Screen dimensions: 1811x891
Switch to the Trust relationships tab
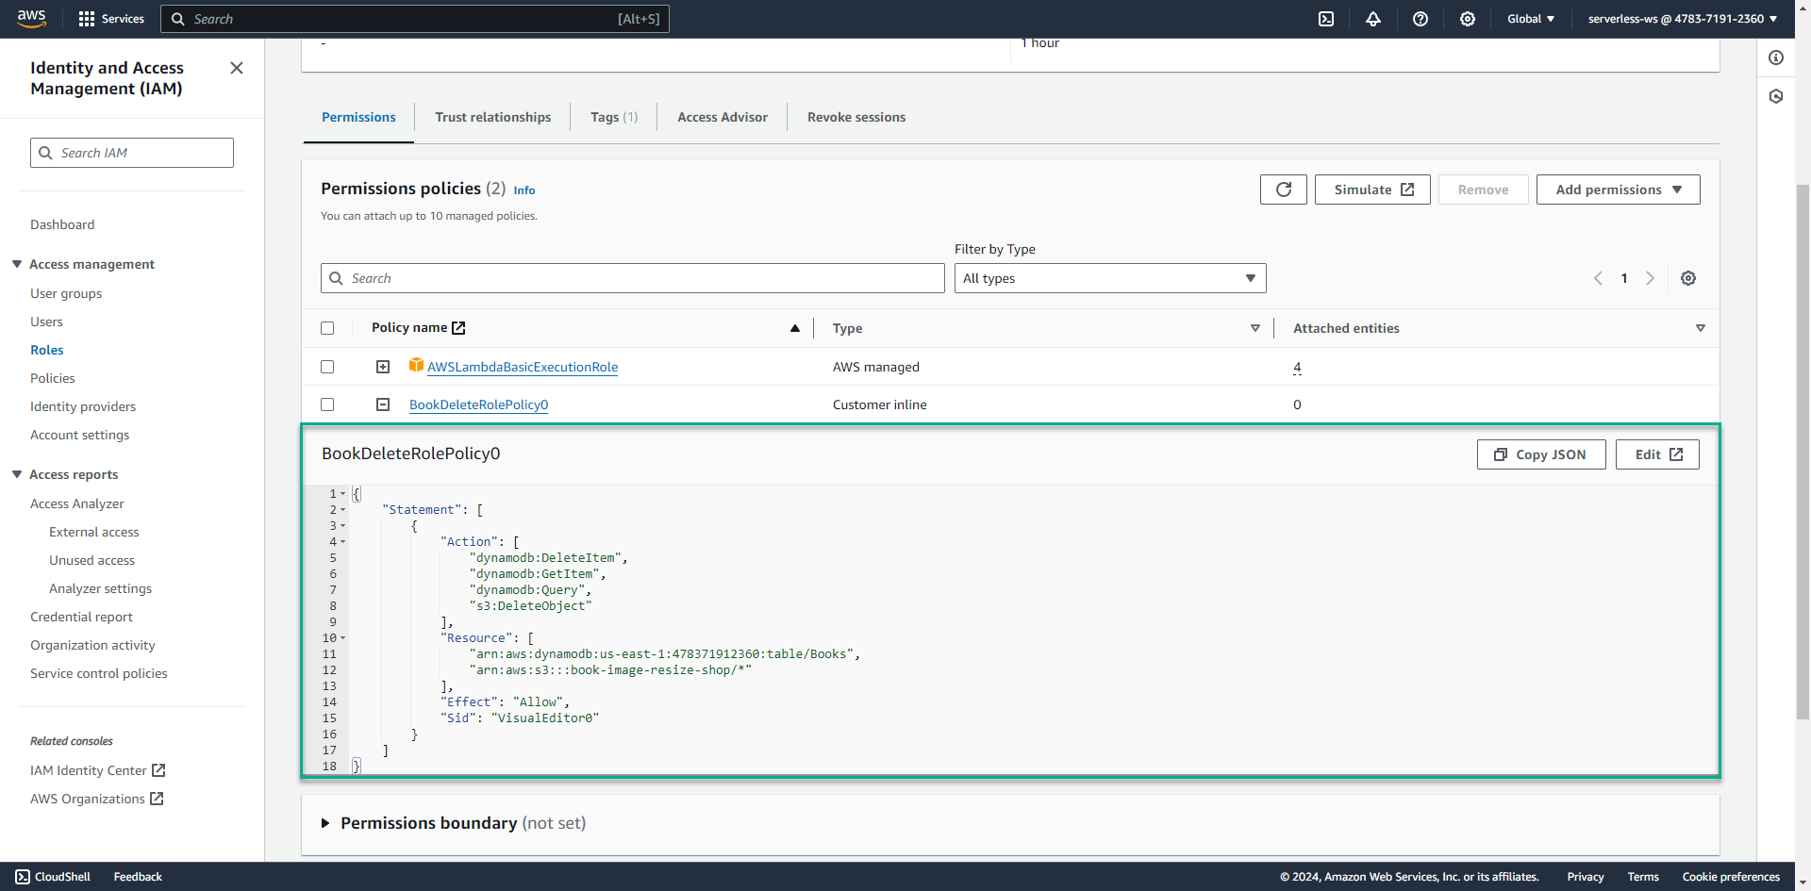[x=493, y=117]
